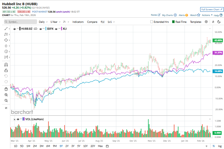Toggle the lock drawings icon
Image resolution: width=224 pixels, height=149 pixels.
(6, 71)
